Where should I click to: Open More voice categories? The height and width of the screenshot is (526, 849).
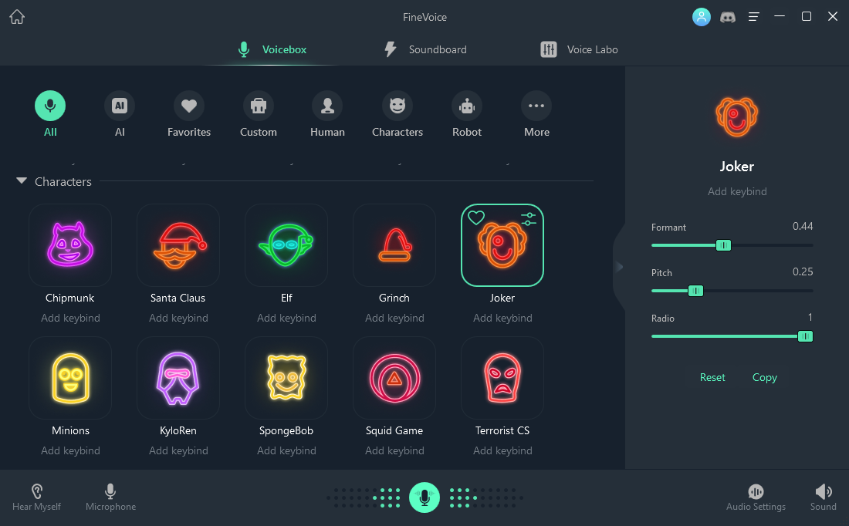pos(536,114)
